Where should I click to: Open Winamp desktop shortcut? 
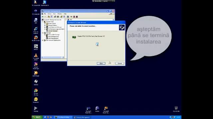(36, 109)
